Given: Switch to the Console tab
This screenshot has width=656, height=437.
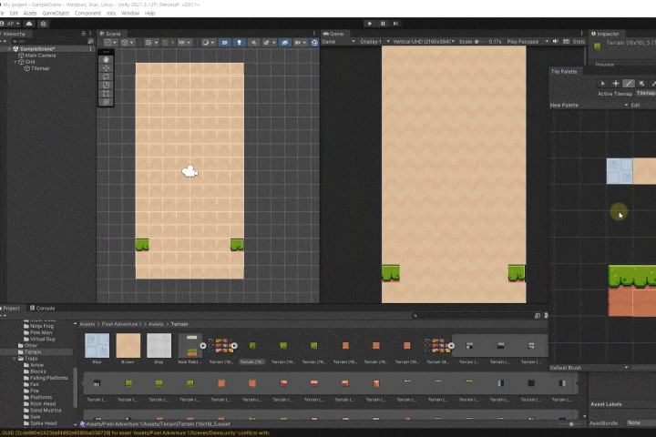Looking at the screenshot, I should [43, 309].
